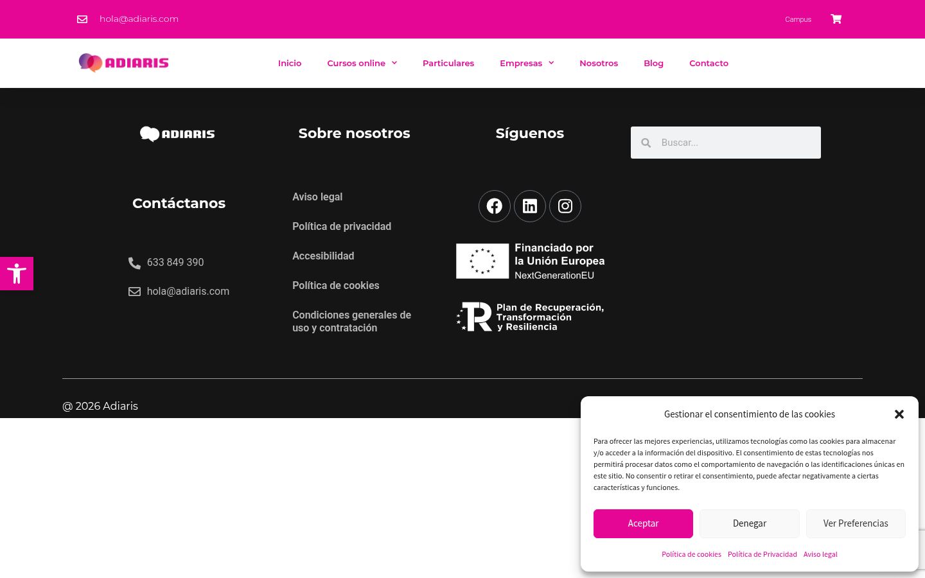Click the cookie dialog title text
The height and width of the screenshot is (578, 925).
click(x=750, y=414)
